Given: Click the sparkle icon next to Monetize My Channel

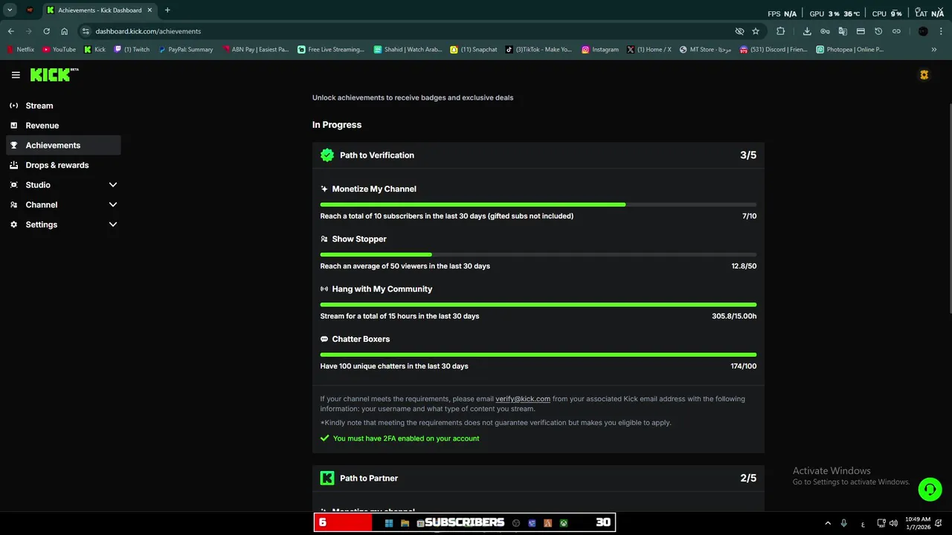Looking at the screenshot, I should click(x=324, y=189).
